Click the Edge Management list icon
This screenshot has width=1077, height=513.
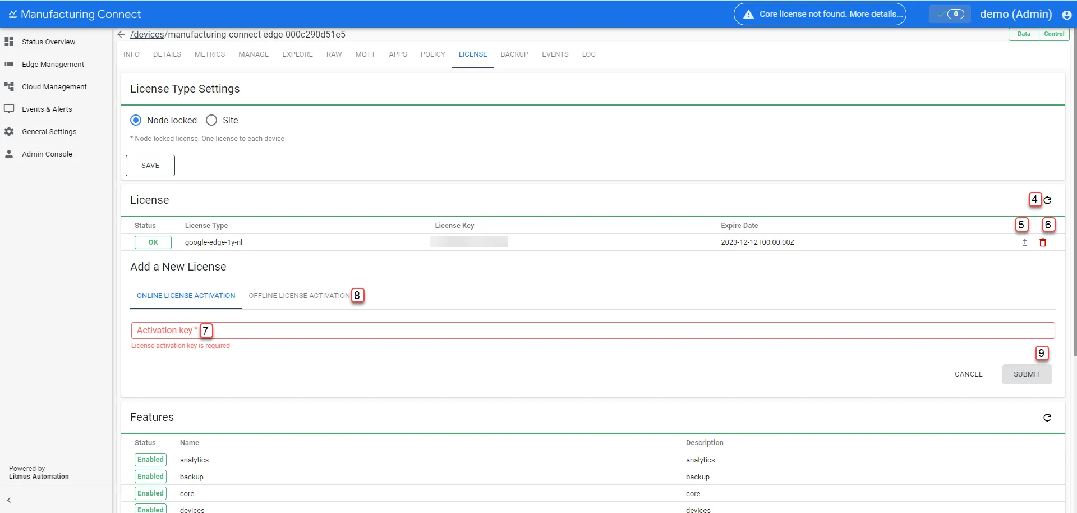(9, 64)
